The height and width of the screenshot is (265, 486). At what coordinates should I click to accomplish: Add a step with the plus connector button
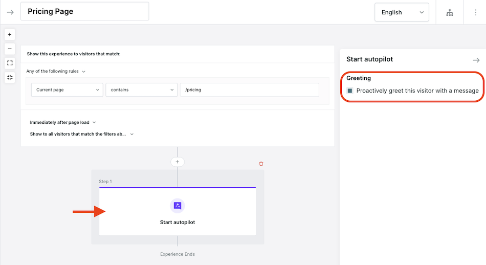pos(178,162)
